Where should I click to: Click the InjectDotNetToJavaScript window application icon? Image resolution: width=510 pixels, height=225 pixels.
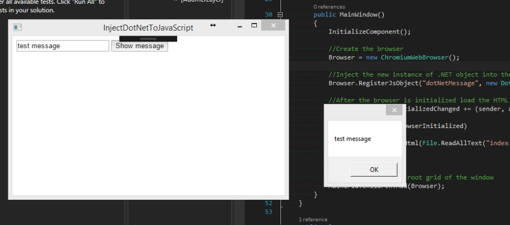(x=17, y=27)
